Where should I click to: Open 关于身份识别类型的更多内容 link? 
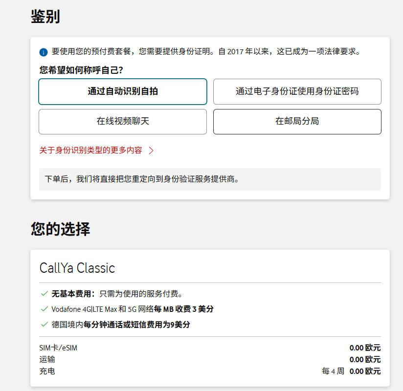[x=91, y=151]
